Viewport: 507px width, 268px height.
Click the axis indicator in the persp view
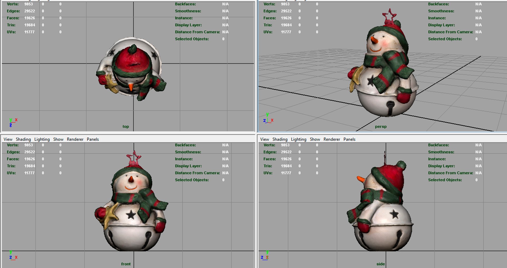click(268, 118)
